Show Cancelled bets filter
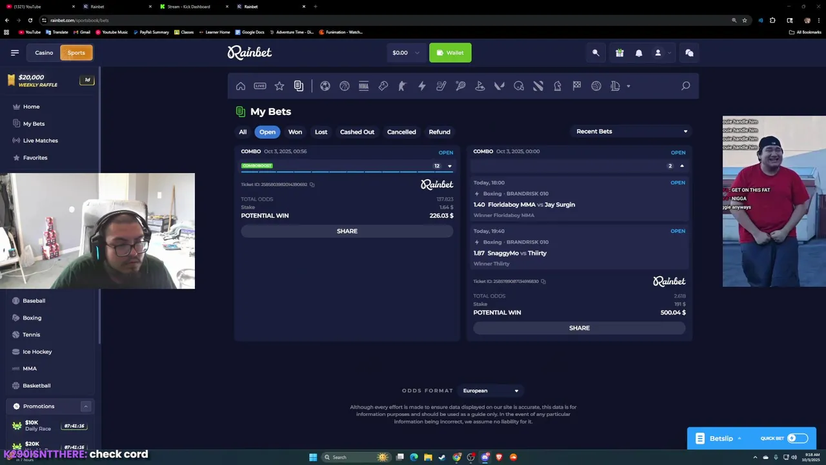 tap(401, 132)
